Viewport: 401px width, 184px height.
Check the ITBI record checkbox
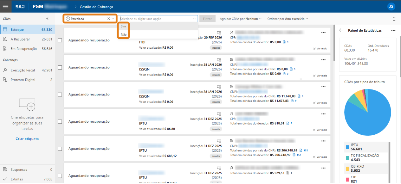(60, 40)
